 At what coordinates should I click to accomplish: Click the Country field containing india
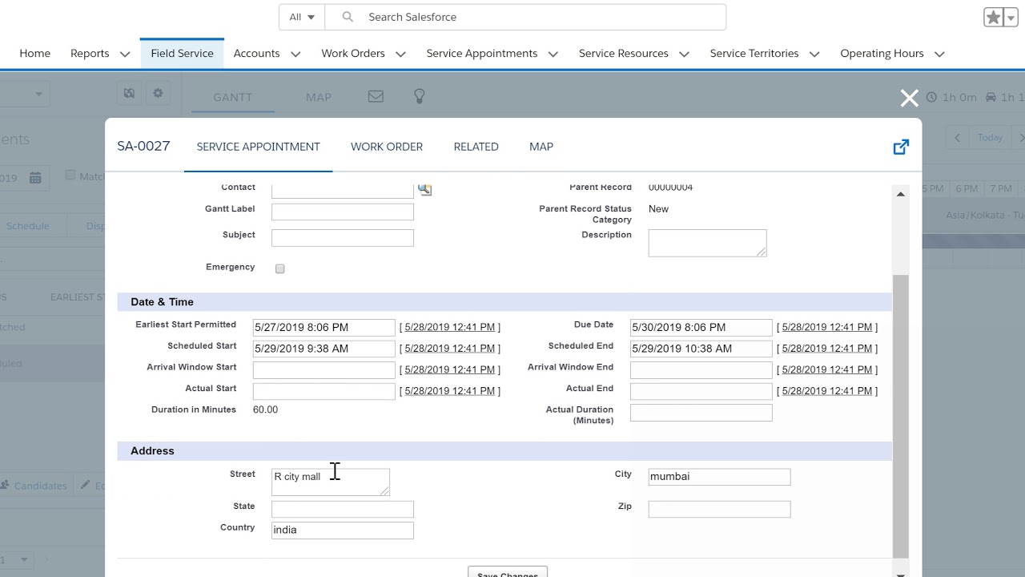tap(343, 531)
